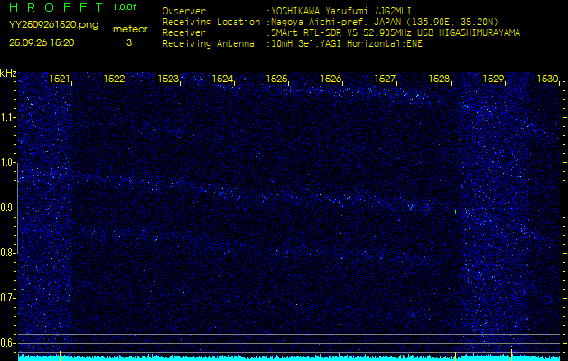Image resolution: width=568 pixels, height=361 pixels.
Task: Click the 0.7 kHz frequency label
Action: (x=8, y=298)
